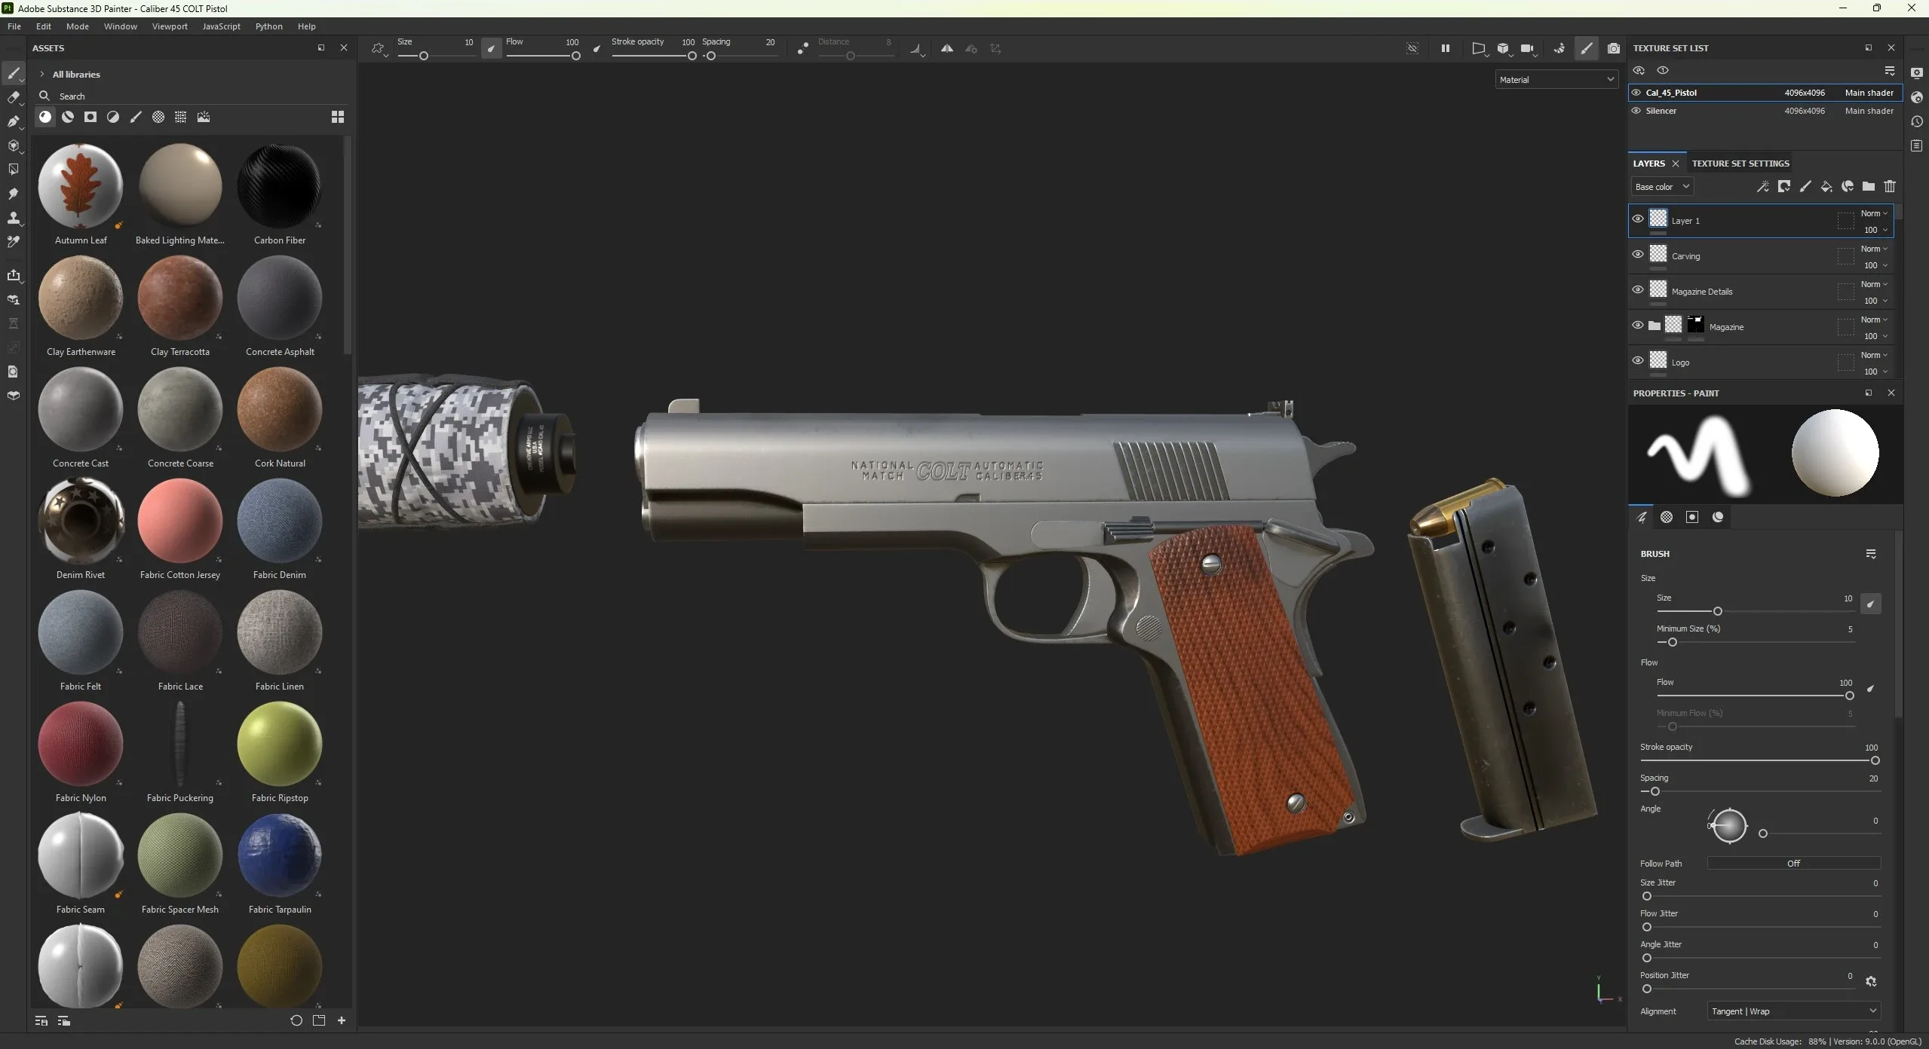Select the Smudge tool

click(x=13, y=194)
